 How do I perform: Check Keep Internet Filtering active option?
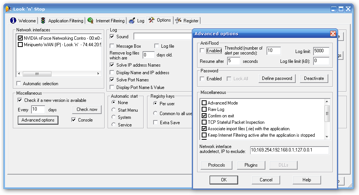pyautogui.click(x=204, y=135)
